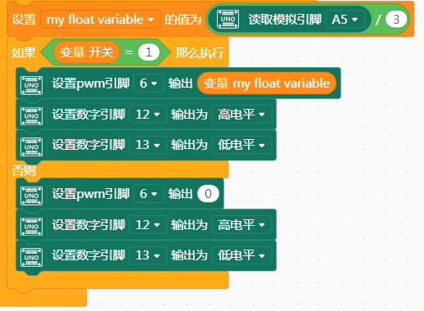424x311 pixels.
Task: Click the 的值为 label on the set-variable block
Action: click(x=183, y=20)
